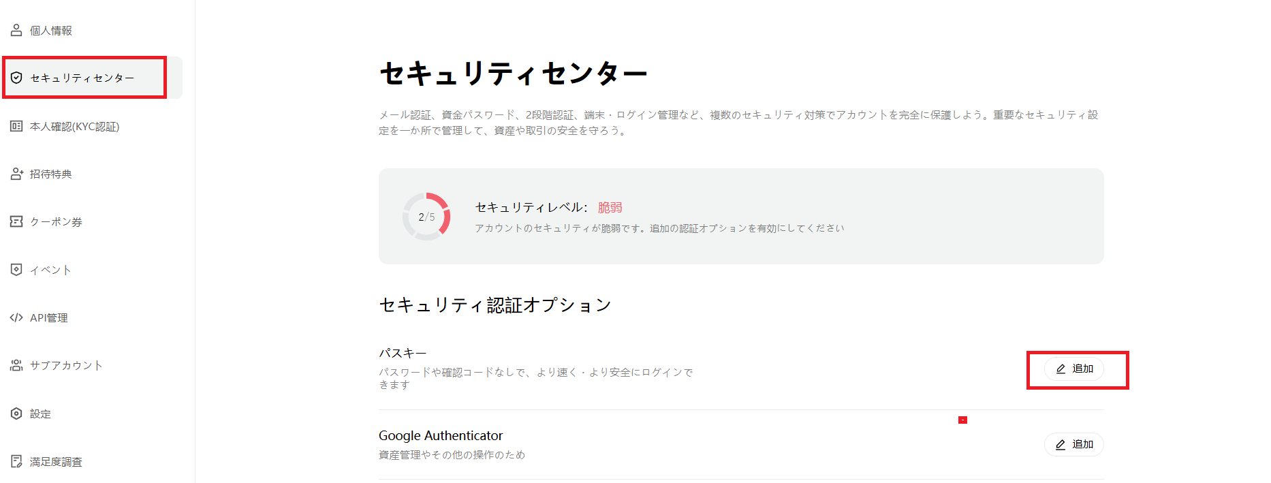
Task: Add a パスキー with the 追加 button
Action: click(x=1074, y=369)
